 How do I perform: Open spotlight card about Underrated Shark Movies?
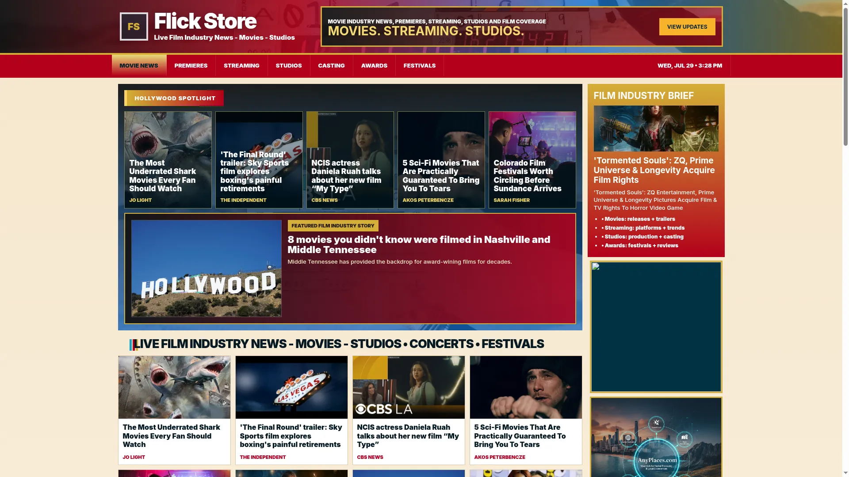click(x=168, y=160)
